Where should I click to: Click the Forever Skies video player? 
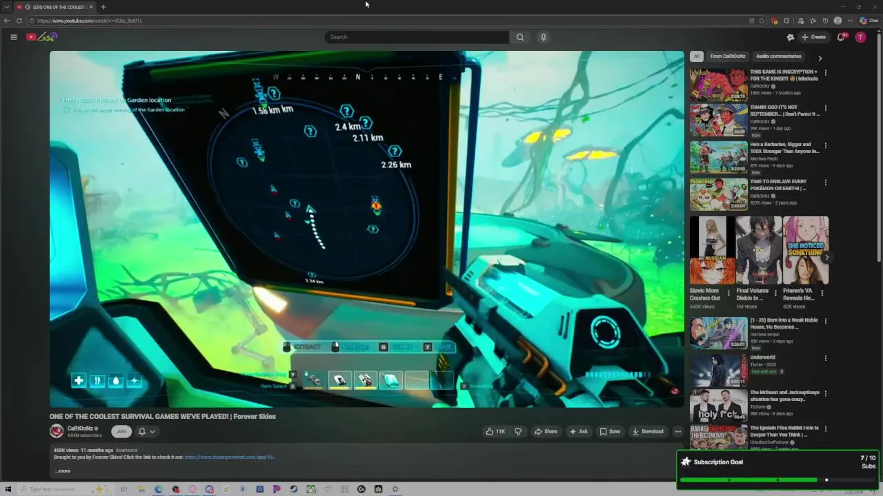tap(366, 229)
